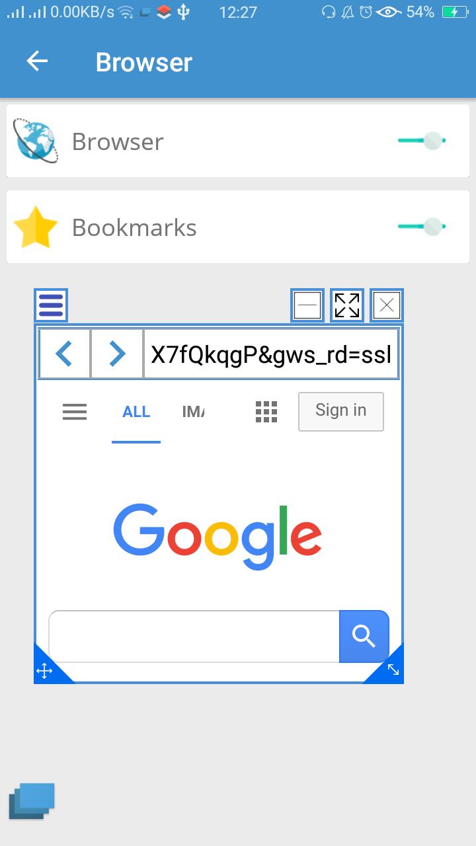Image resolution: width=476 pixels, height=846 pixels.
Task: Open the floating window hamburger menu
Action: click(51, 305)
